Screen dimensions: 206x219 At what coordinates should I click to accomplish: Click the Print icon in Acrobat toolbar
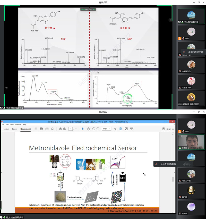point(41,129)
